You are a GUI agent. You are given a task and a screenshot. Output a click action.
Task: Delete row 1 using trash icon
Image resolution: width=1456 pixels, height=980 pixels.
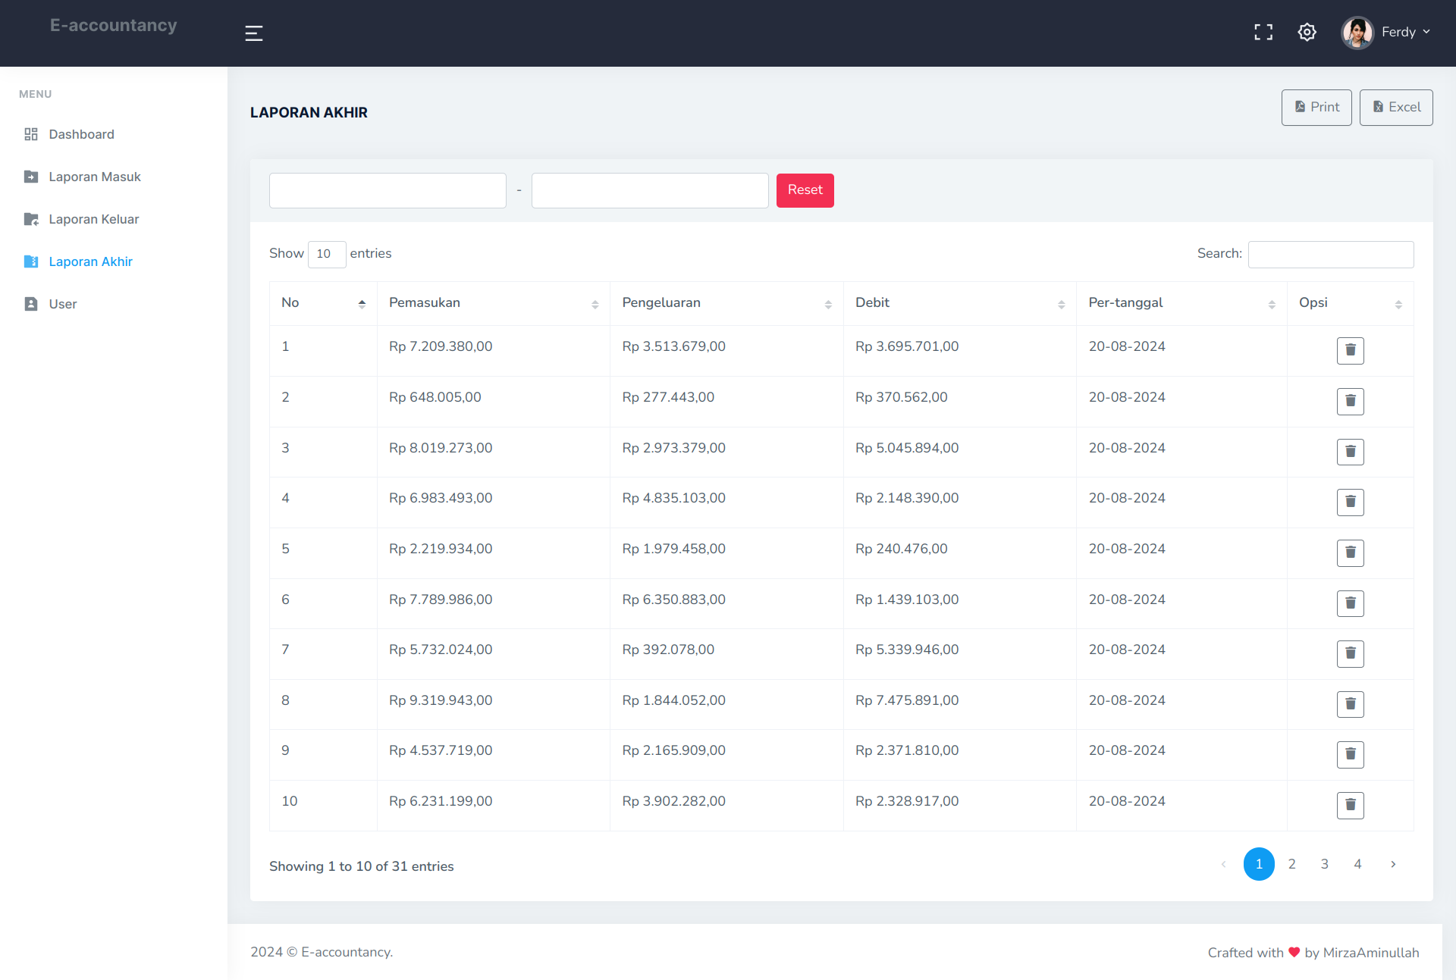[1350, 351]
